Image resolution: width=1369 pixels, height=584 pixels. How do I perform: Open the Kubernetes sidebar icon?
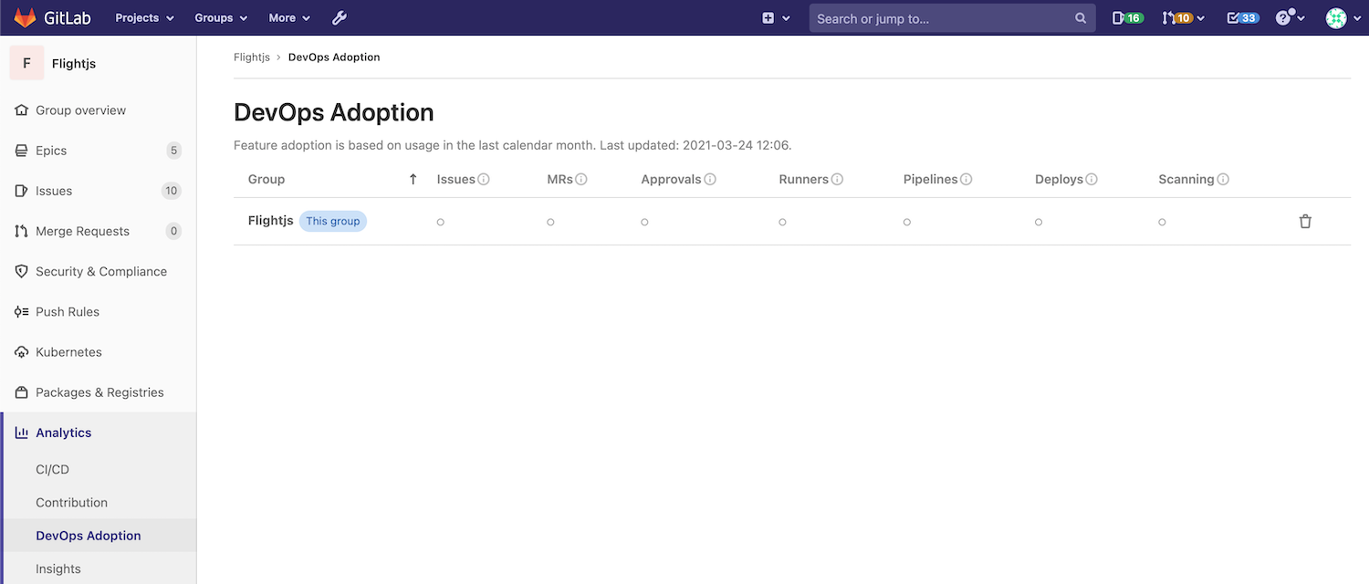tap(20, 351)
